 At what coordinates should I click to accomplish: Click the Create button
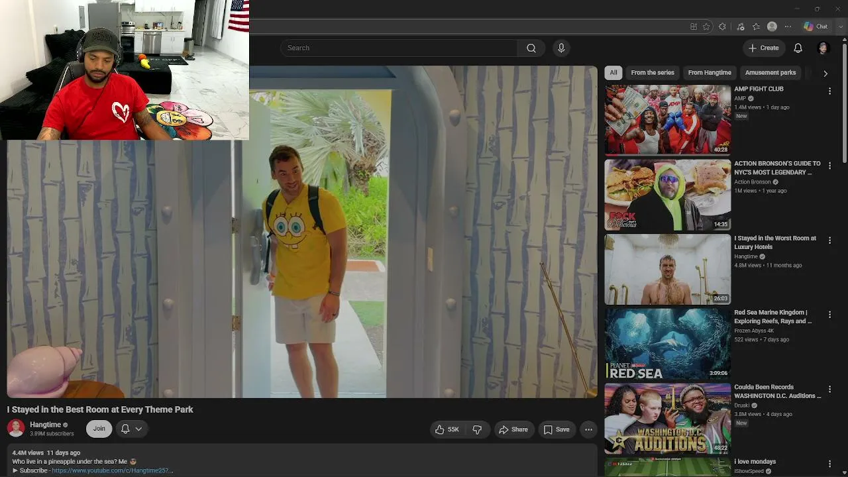(764, 48)
